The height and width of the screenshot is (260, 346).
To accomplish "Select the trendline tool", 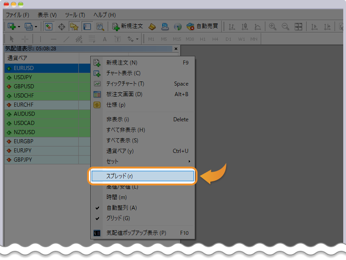I will point(66,39).
